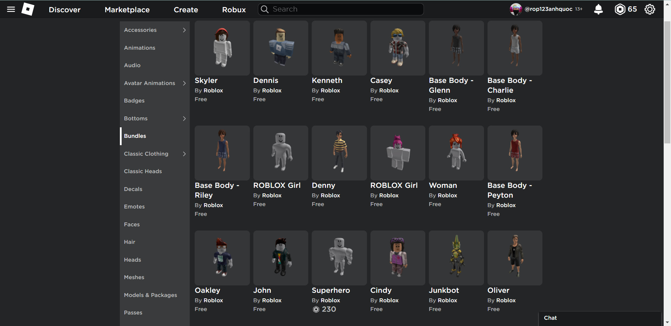Viewport: 671px width, 326px height.
Task: Open the Oliver bundle thumbnail
Action: coord(515,258)
